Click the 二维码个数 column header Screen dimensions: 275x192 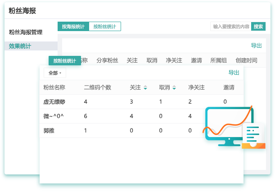97,87
